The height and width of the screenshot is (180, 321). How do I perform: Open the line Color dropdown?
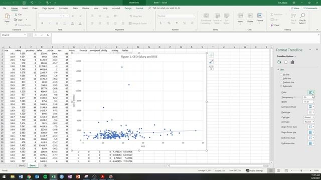311,92
